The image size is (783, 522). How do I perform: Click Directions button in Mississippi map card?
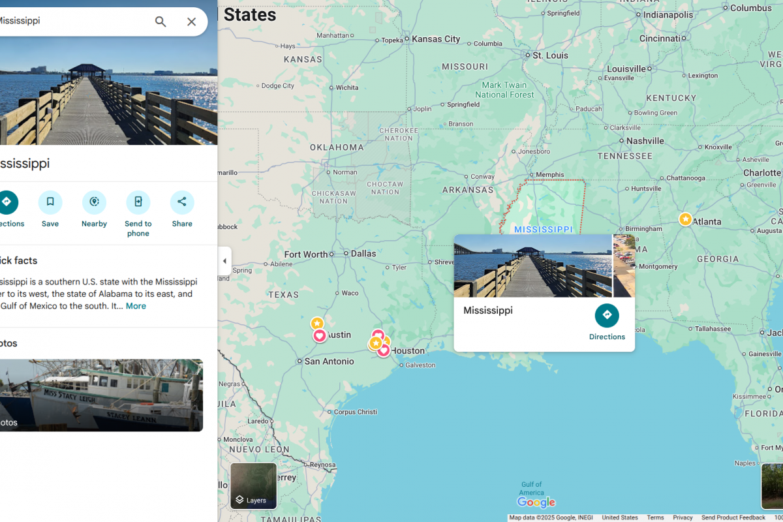click(x=607, y=316)
